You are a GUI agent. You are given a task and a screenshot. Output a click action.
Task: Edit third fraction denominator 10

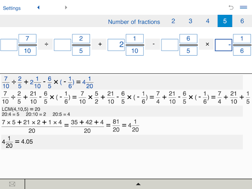point(135,51)
